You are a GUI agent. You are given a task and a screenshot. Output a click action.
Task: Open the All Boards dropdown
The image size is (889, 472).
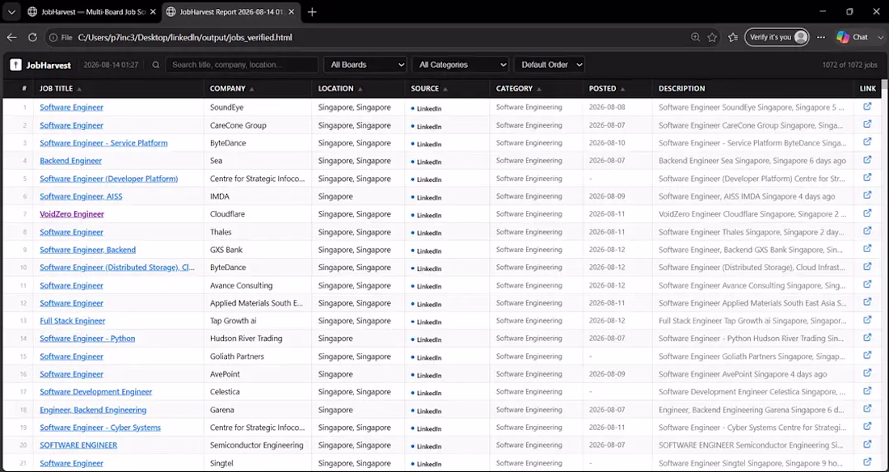(365, 65)
